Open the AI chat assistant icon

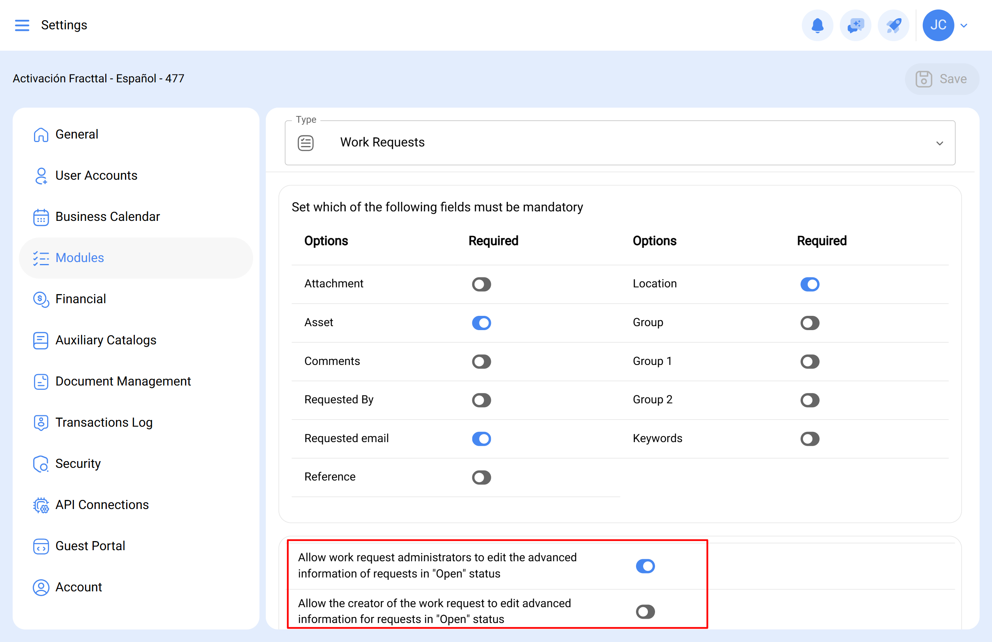pyautogui.click(x=855, y=25)
